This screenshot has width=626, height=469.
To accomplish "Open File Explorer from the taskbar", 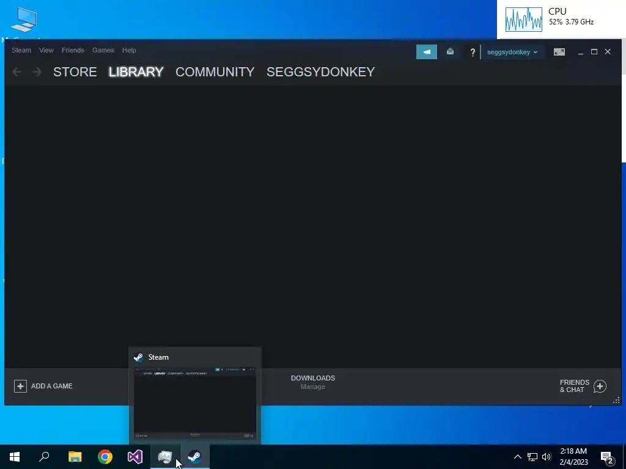I will pos(75,457).
